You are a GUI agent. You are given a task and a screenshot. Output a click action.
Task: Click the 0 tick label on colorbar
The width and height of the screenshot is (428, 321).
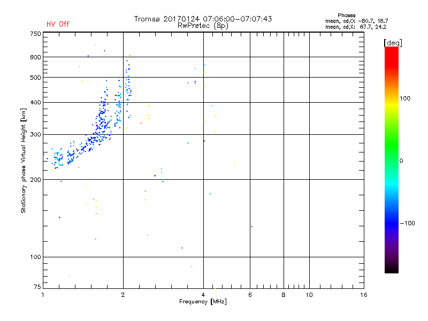[402, 160]
